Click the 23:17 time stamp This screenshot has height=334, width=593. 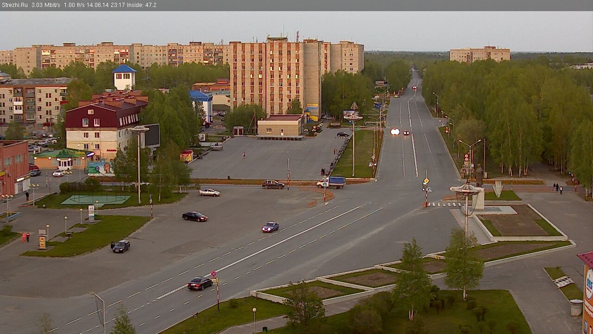(x=117, y=5)
